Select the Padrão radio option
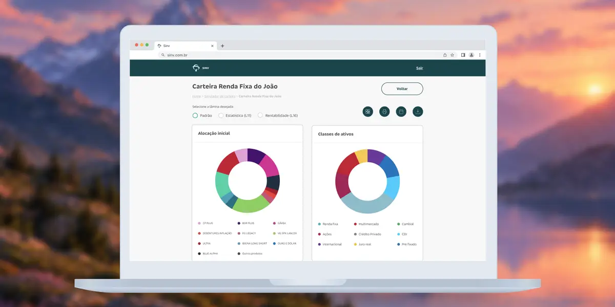The height and width of the screenshot is (307, 615). [195, 116]
